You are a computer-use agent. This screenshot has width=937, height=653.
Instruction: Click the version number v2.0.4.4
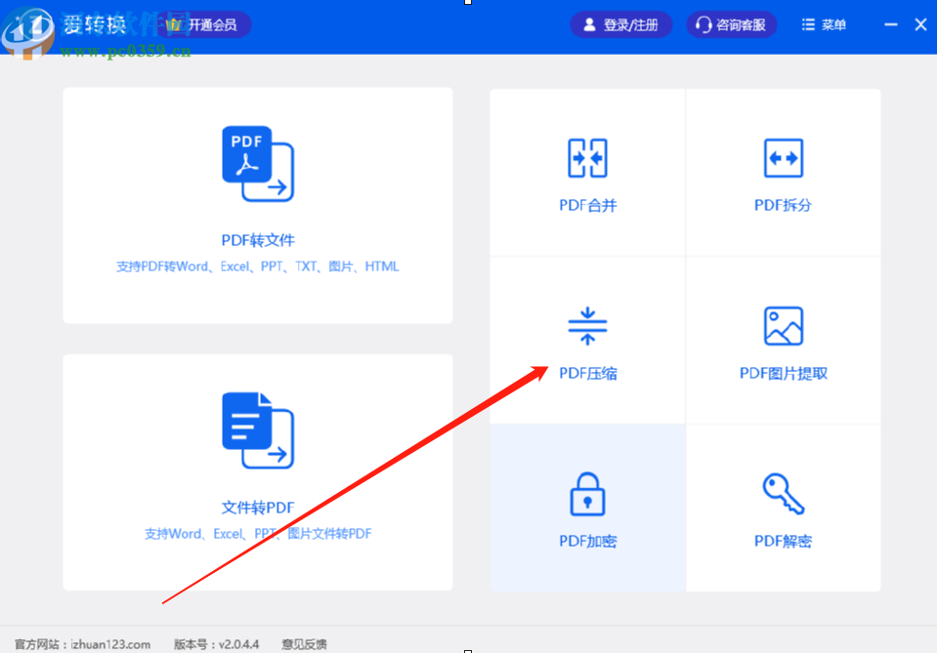(239, 644)
